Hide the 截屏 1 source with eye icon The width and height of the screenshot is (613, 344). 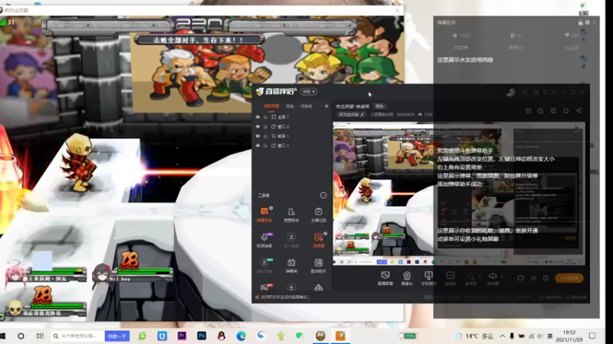coord(257,136)
